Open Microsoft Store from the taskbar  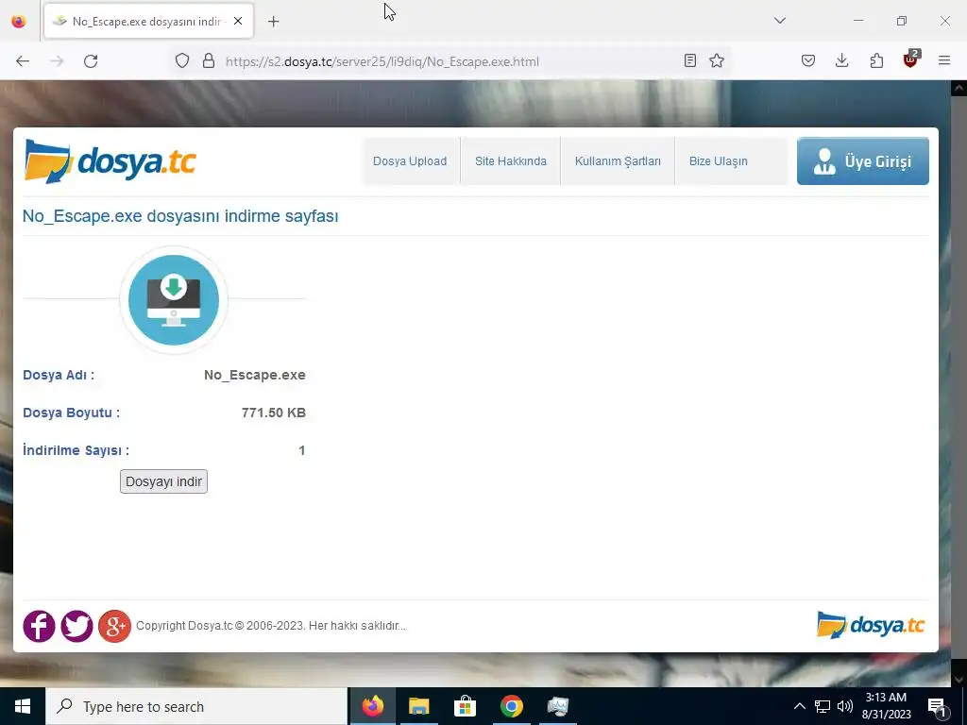click(465, 706)
